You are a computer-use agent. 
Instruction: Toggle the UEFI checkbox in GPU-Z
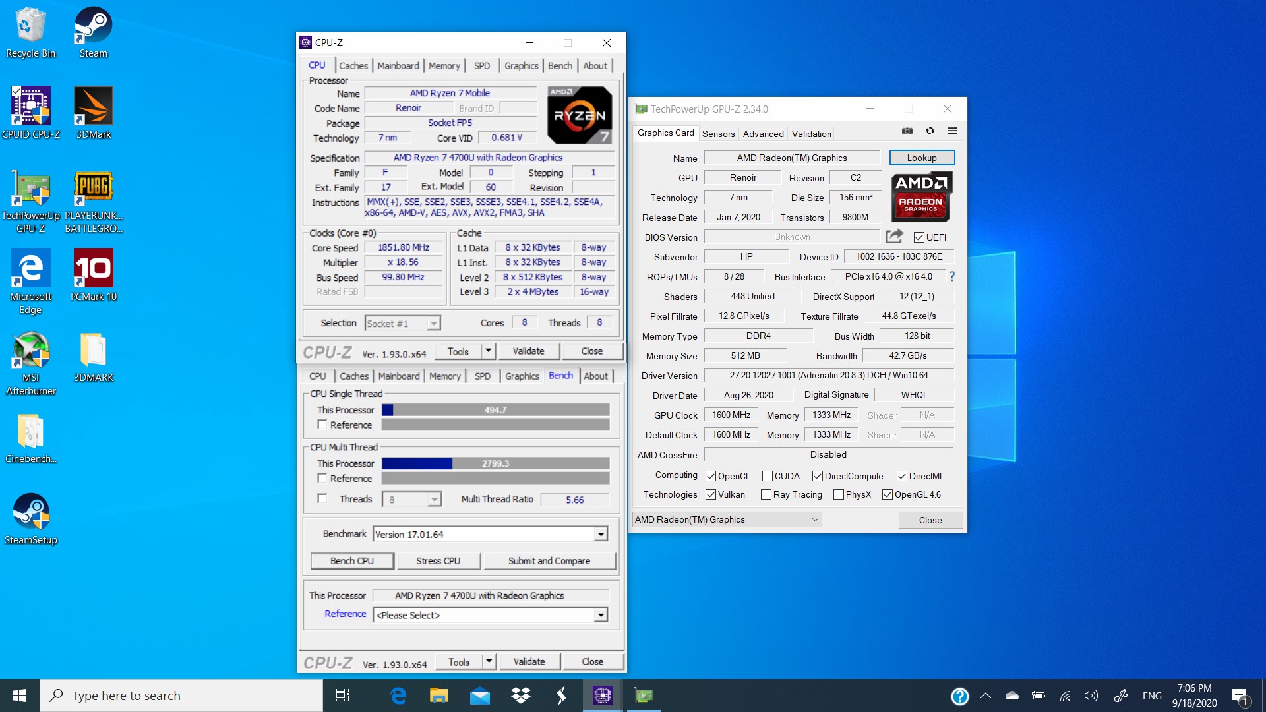pyautogui.click(x=919, y=237)
